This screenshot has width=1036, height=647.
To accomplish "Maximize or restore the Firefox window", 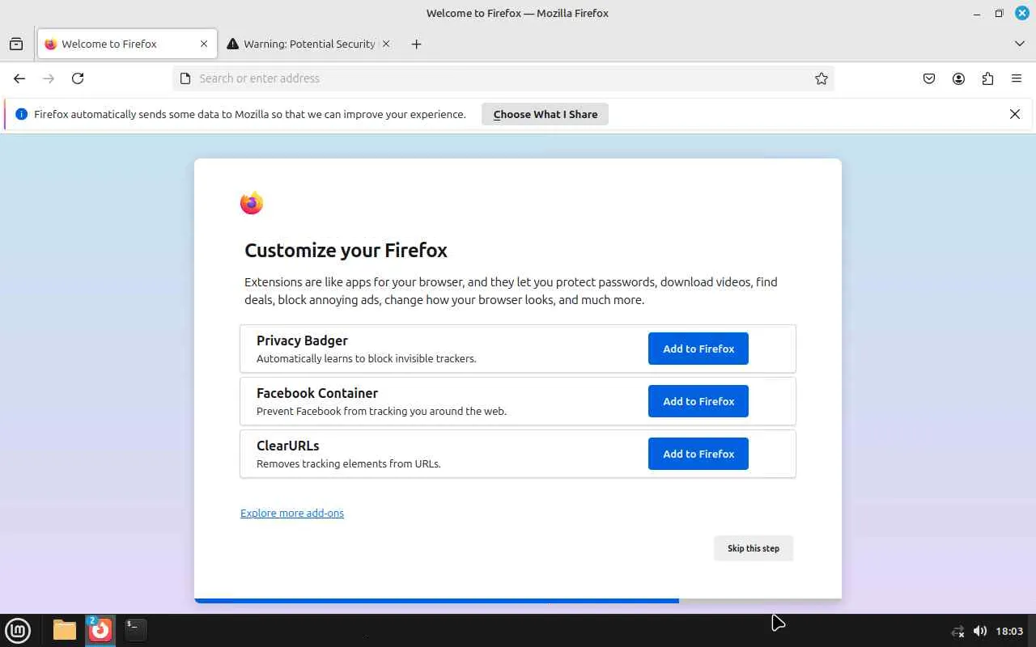I will tap(1000, 13).
